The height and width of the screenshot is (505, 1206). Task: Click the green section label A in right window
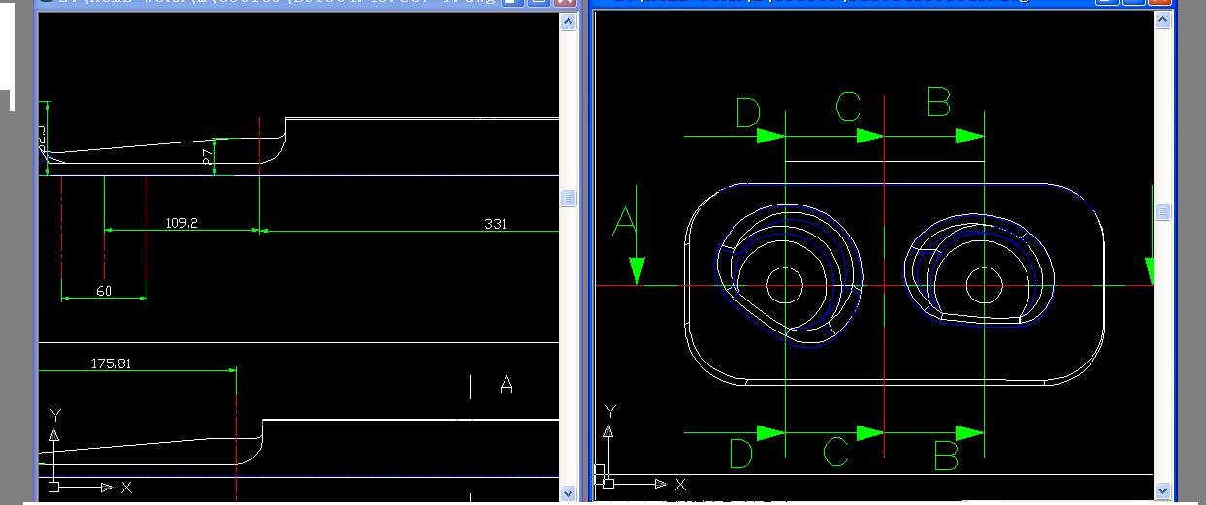pos(625,222)
